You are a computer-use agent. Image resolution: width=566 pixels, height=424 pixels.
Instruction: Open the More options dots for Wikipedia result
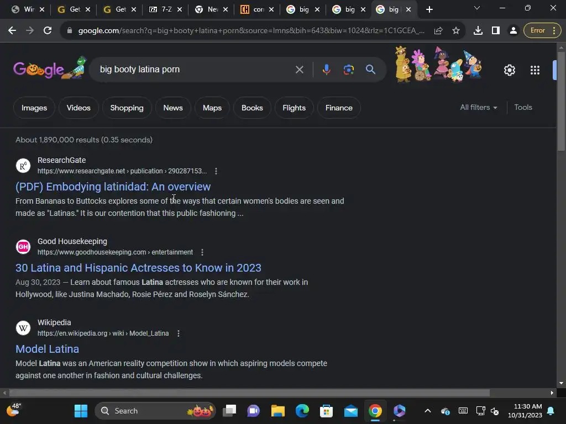pos(179,333)
